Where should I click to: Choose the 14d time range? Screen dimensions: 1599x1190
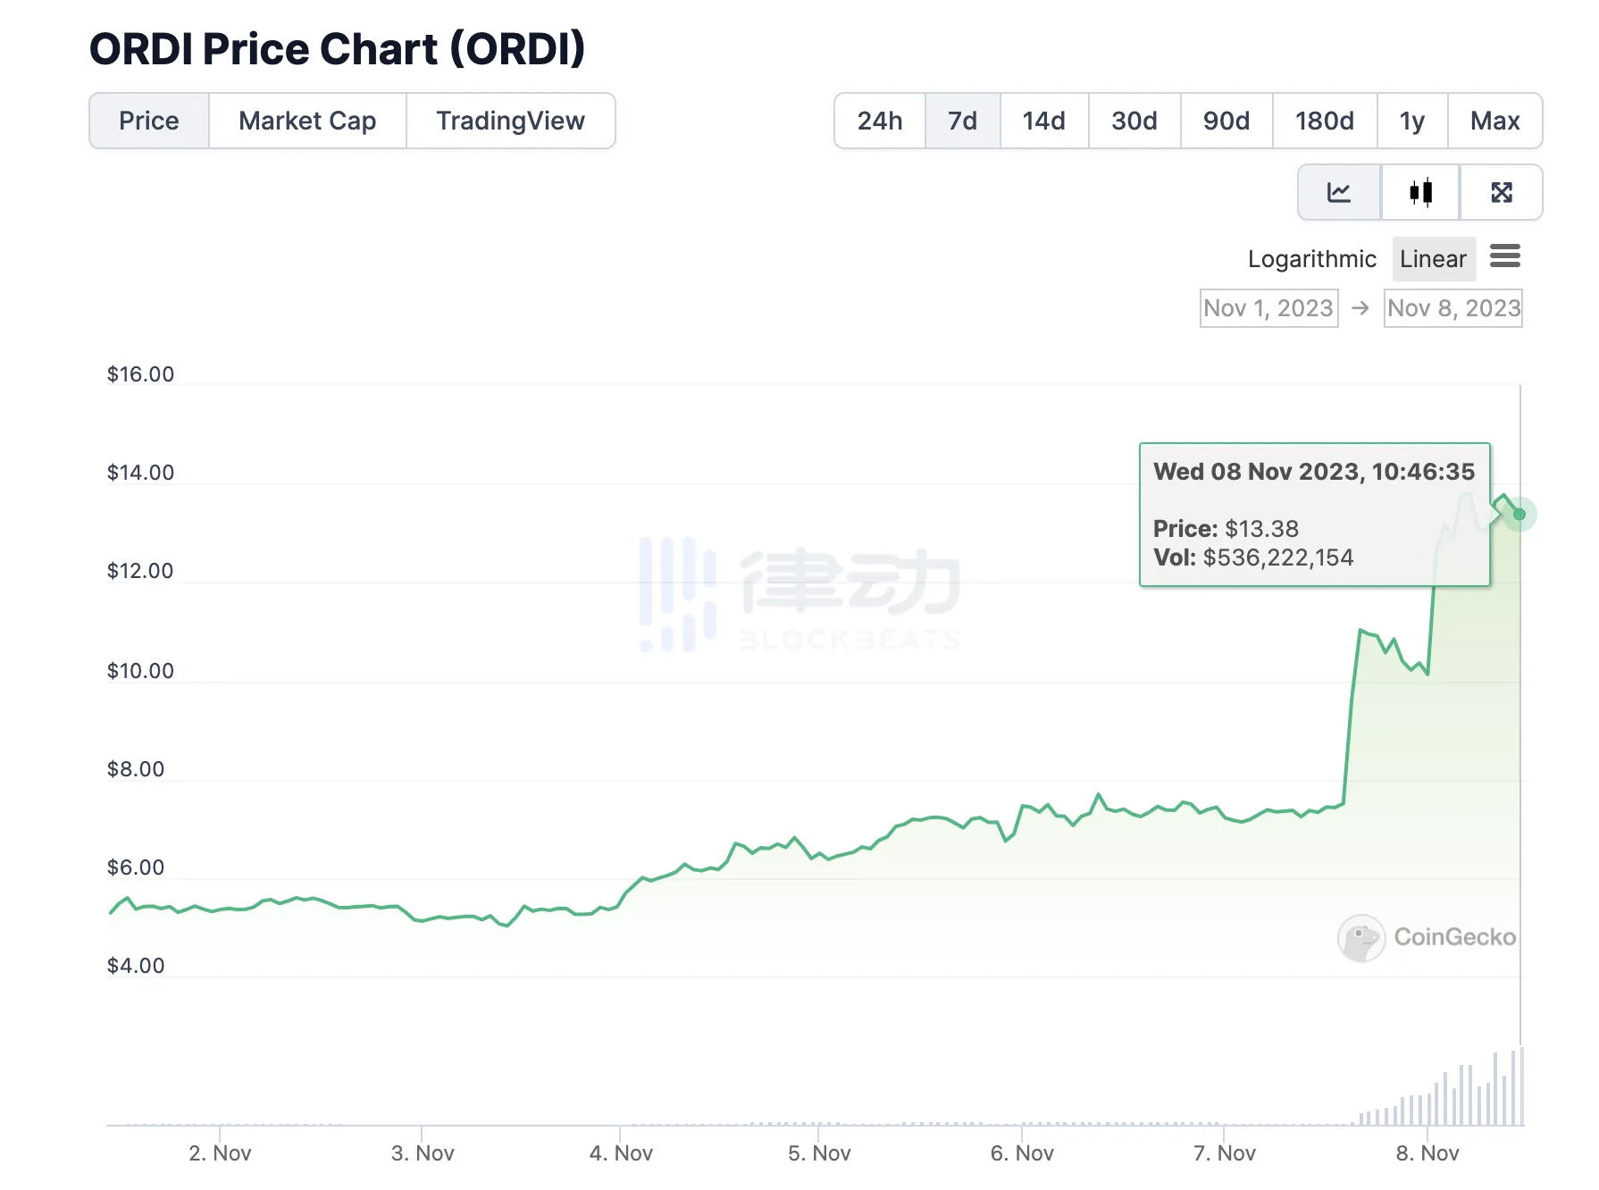click(1043, 121)
